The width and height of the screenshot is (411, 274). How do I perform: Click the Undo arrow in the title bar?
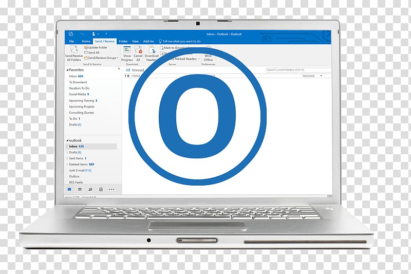point(83,34)
